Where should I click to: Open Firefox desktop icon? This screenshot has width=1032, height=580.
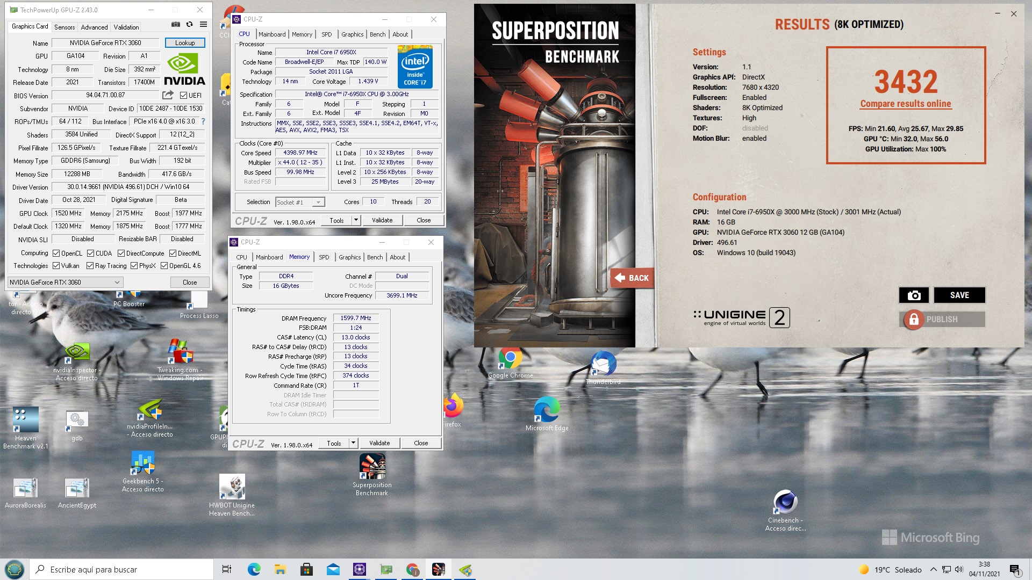pos(453,411)
